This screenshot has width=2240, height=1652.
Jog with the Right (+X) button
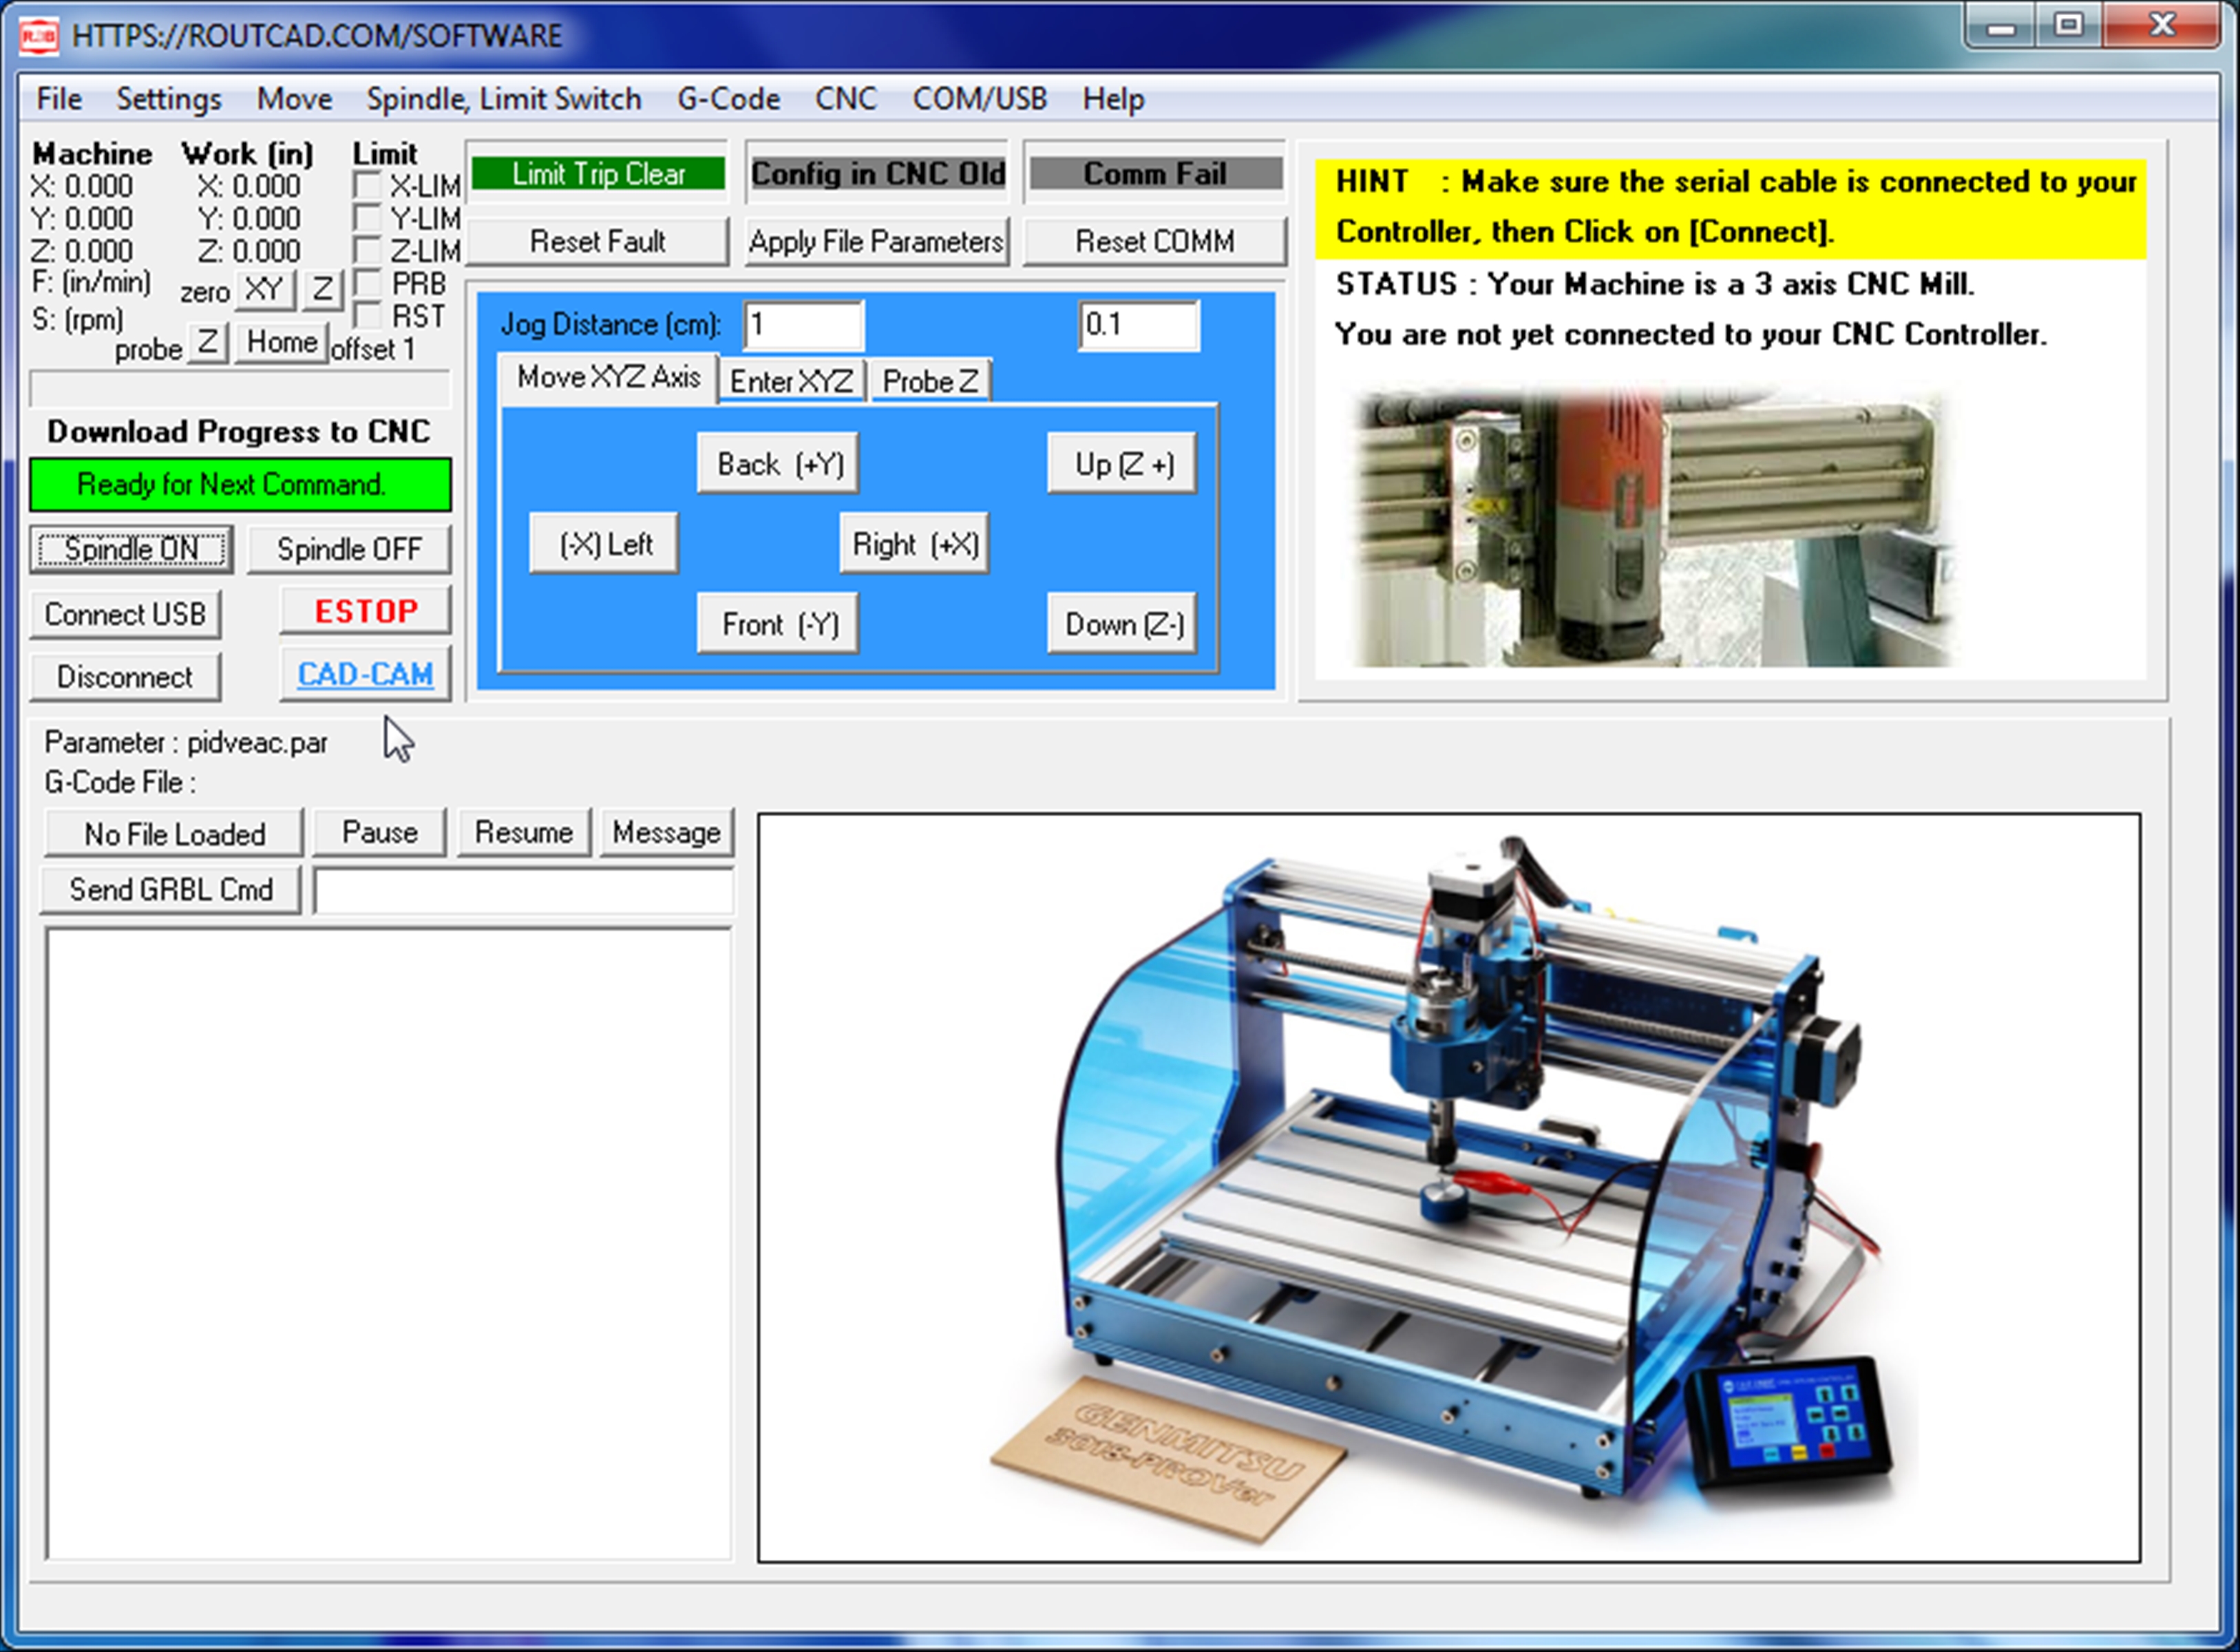pos(914,544)
